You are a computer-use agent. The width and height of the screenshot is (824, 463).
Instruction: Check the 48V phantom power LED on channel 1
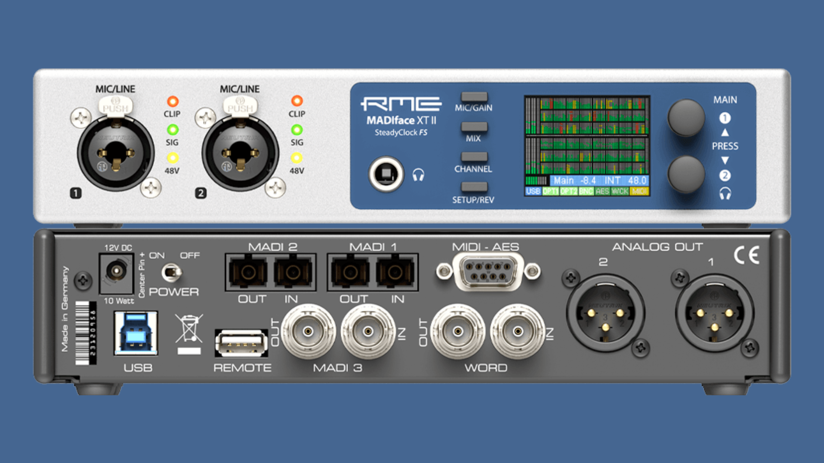pyautogui.click(x=173, y=159)
